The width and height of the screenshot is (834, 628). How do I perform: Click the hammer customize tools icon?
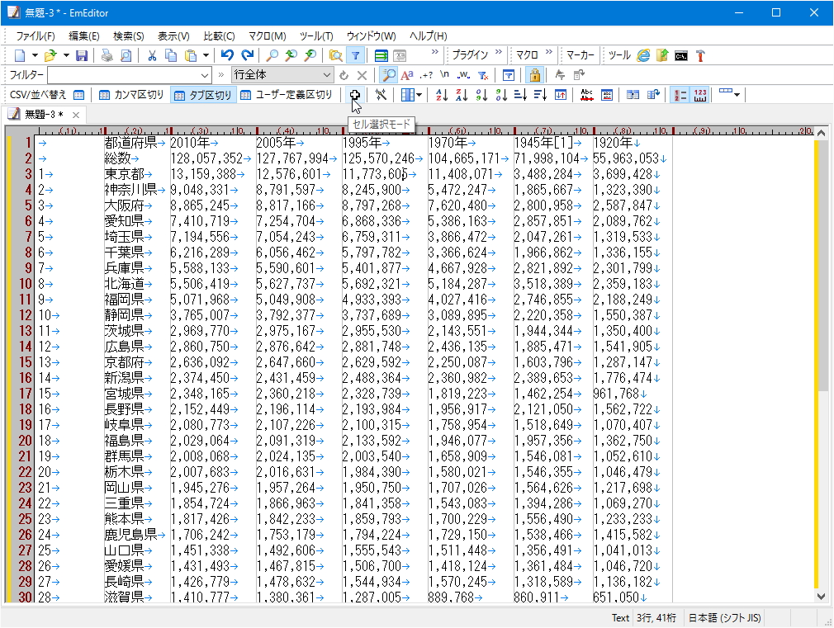700,55
